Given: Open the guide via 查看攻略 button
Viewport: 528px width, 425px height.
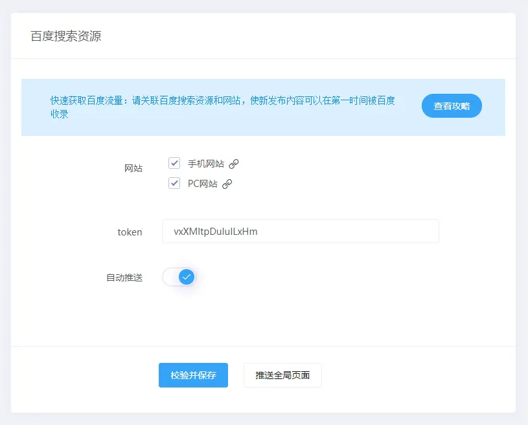Looking at the screenshot, I should (452, 106).
